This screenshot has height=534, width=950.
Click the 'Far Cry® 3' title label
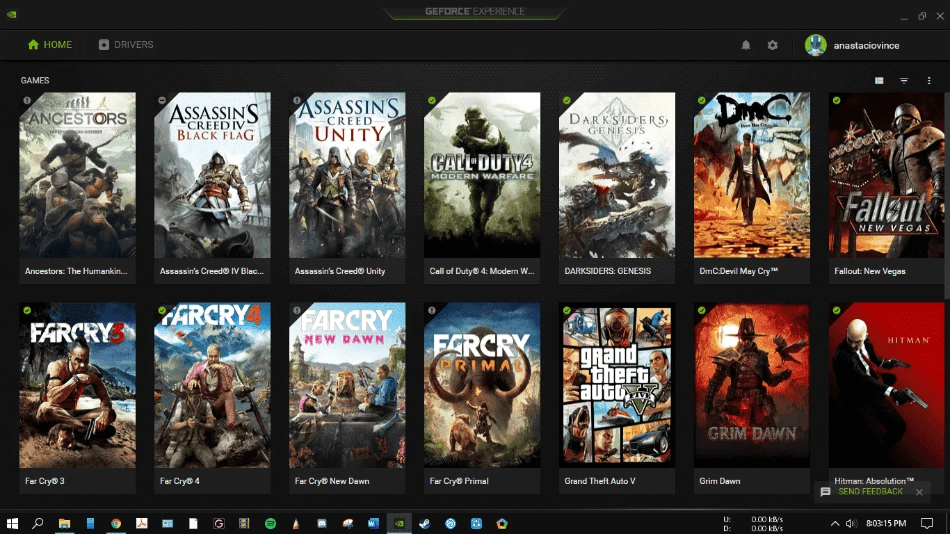[x=45, y=481]
